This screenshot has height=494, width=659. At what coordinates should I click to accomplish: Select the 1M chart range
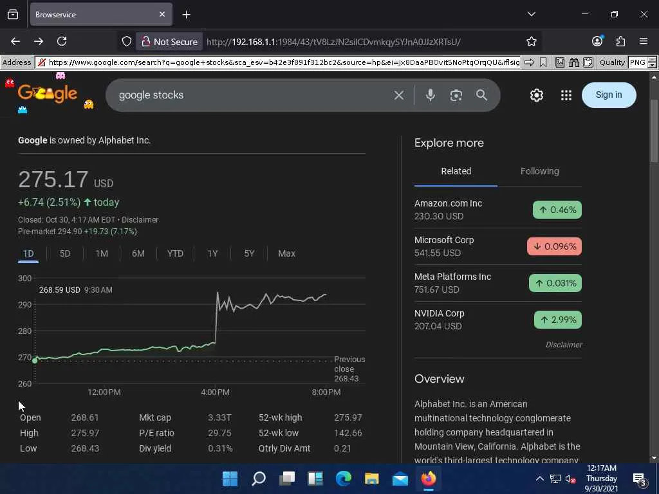(x=102, y=253)
